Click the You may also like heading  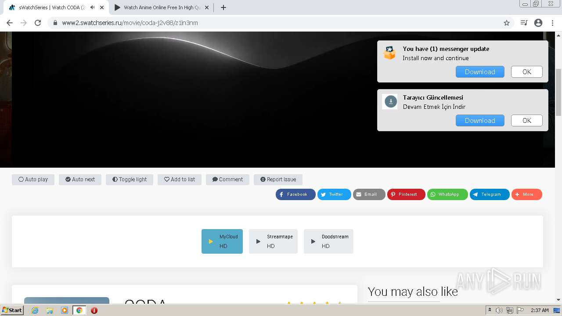point(413,292)
